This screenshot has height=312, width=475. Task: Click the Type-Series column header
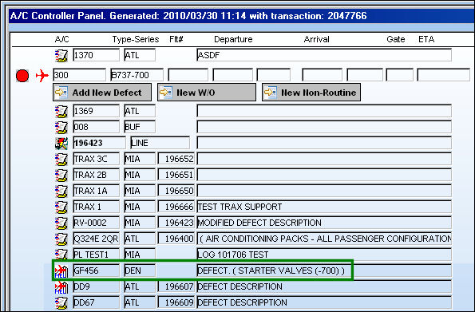coord(136,39)
